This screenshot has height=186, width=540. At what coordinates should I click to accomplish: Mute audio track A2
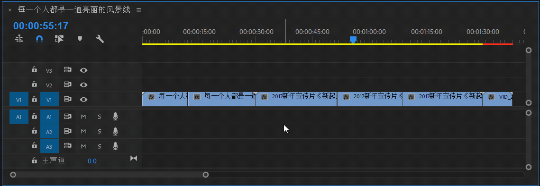(x=83, y=131)
